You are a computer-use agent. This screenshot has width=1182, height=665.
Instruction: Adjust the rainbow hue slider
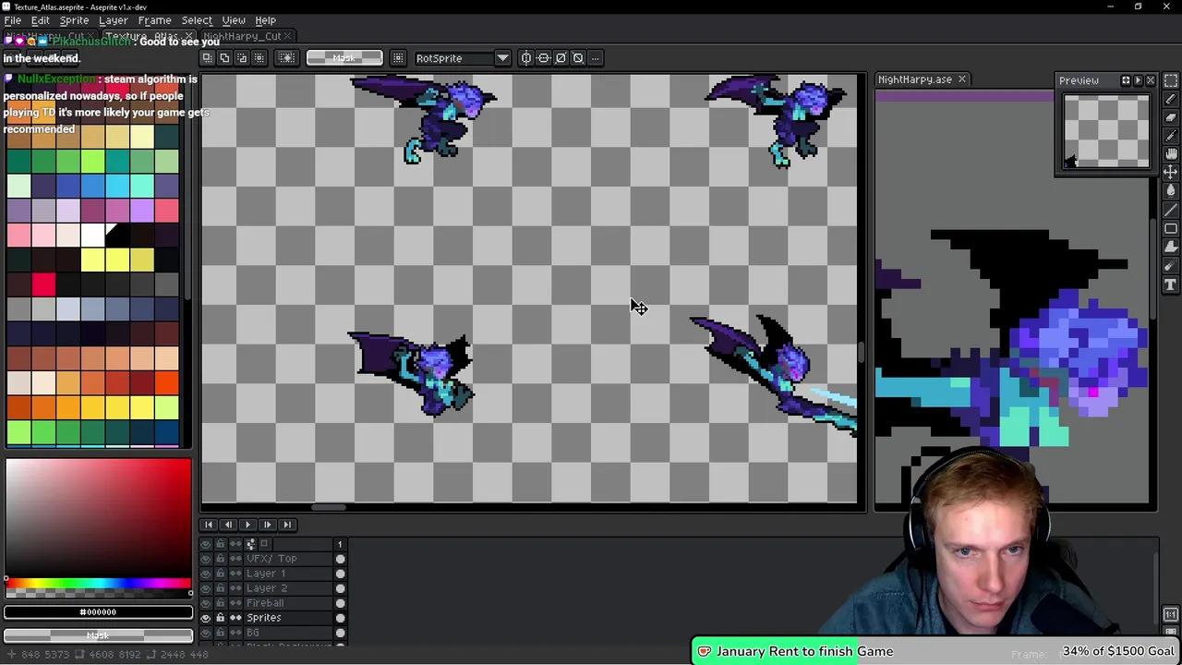coord(98,584)
